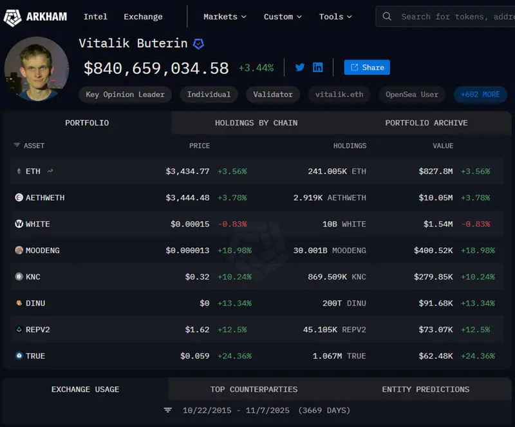The image size is (515, 427).
Task: Expand the Markets dropdown menu
Action: pos(225,17)
